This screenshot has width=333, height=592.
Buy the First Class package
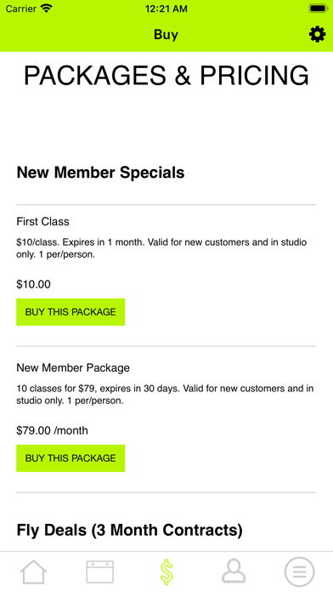[x=71, y=312]
